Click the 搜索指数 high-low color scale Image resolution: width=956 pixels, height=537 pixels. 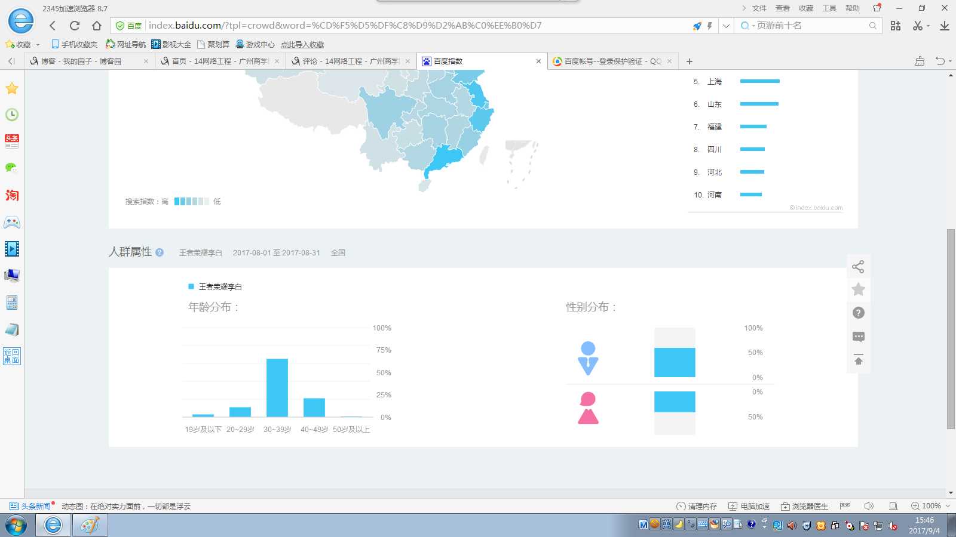191,202
